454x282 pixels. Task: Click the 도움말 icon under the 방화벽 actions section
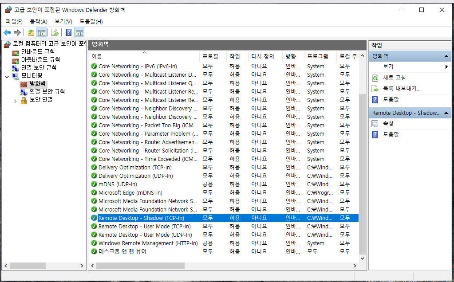coord(375,100)
